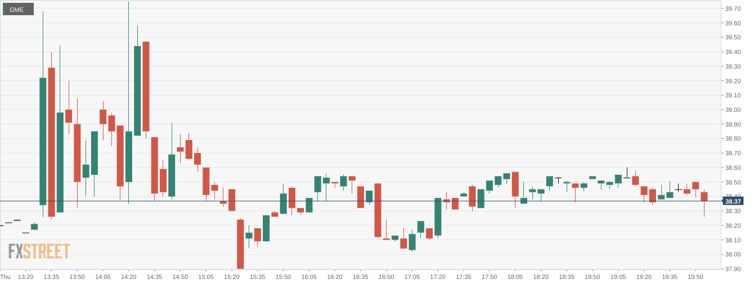
Task: Click the tall red candle at 13:35
Action: coord(51,142)
